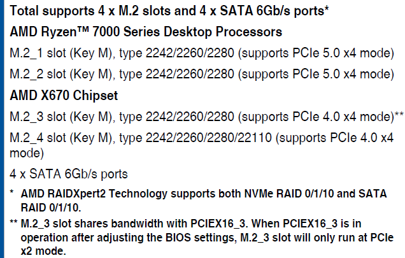Click the M.2_2 slot specification line
The width and height of the screenshot is (405, 258).
click(202, 75)
